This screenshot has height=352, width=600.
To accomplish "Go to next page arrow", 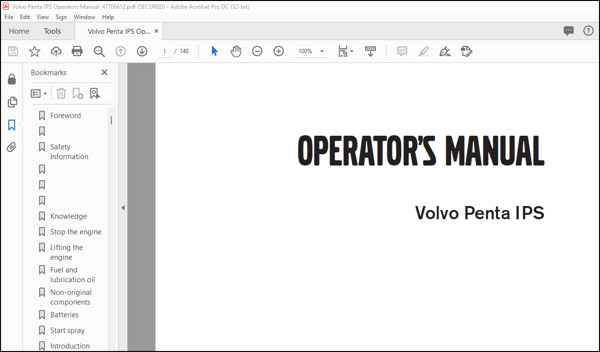I will click(x=142, y=51).
